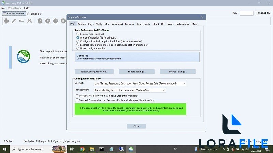Enable Store Master Password in Credential Manager
This screenshot has height=153, width=273.
(x=77, y=96)
